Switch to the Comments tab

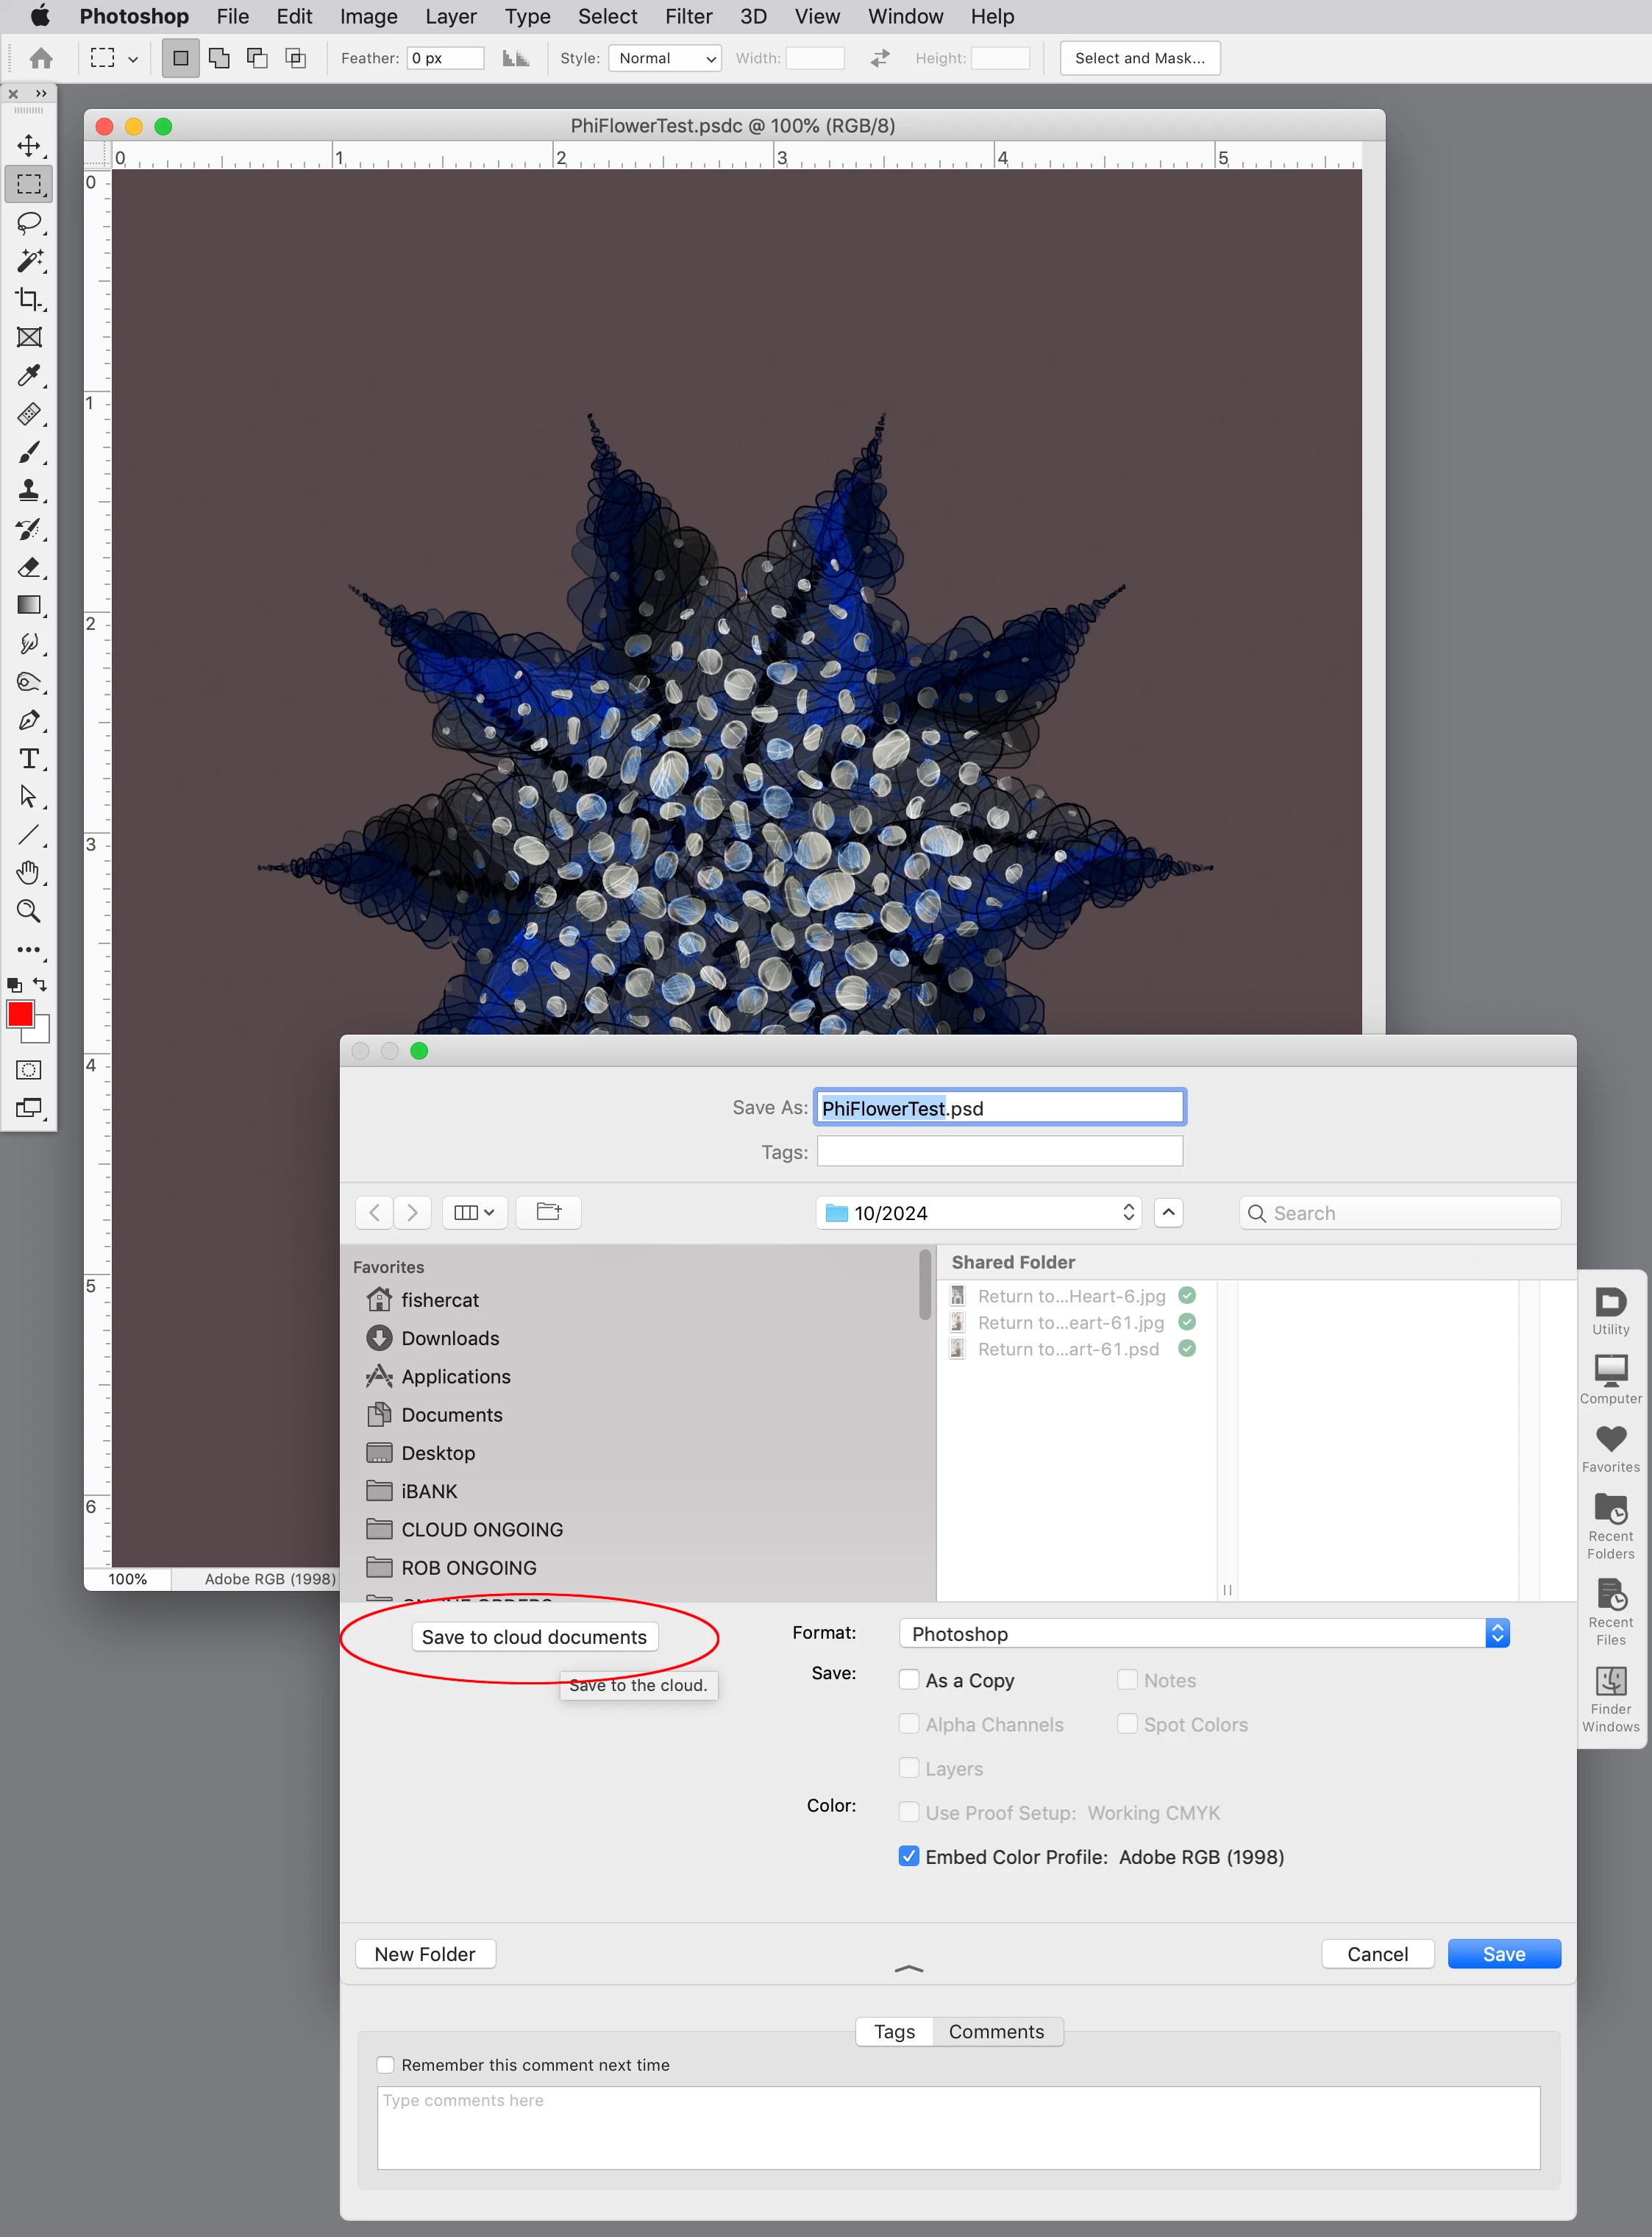pyautogui.click(x=995, y=2032)
